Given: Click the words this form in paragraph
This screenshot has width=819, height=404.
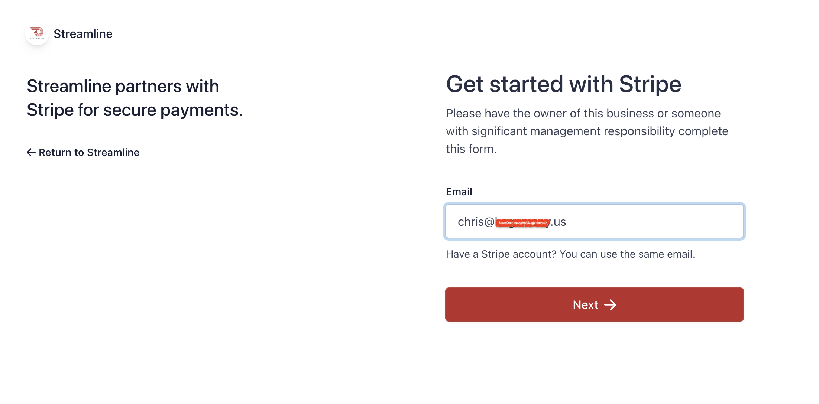Looking at the screenshot, I should click(x=471, y=149).
